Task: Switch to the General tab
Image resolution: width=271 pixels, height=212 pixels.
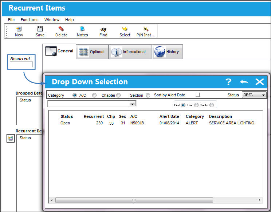Action: [59, 51]
